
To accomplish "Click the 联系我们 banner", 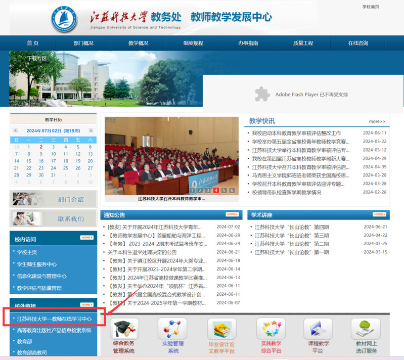I will pyautogui.click(x=53, y=218).
